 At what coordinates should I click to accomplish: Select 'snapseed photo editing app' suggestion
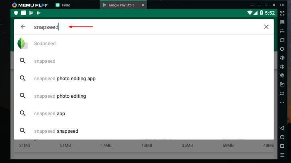coord(144,78)
